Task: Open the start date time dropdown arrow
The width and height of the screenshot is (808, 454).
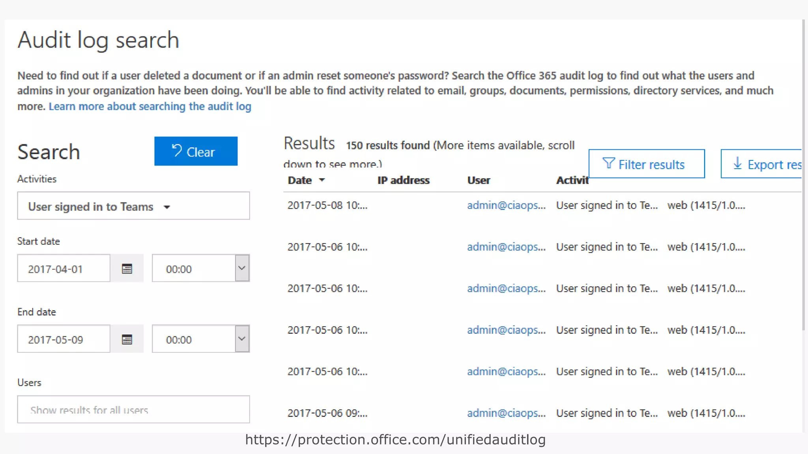Action: click(242, 268)
